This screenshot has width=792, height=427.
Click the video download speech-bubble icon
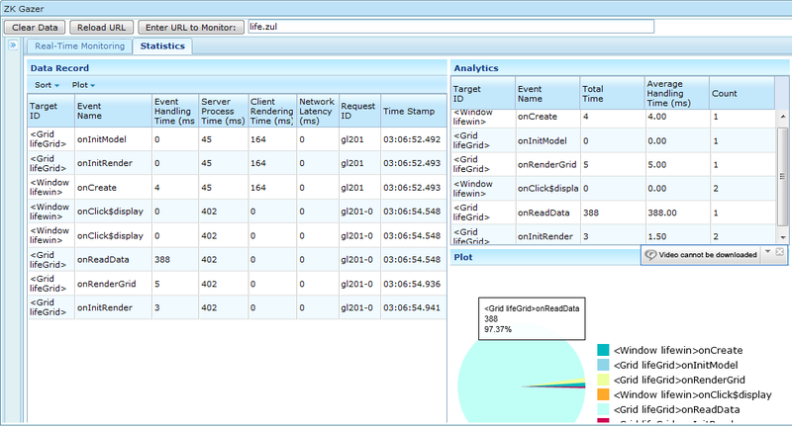click(x=650, y=255)
